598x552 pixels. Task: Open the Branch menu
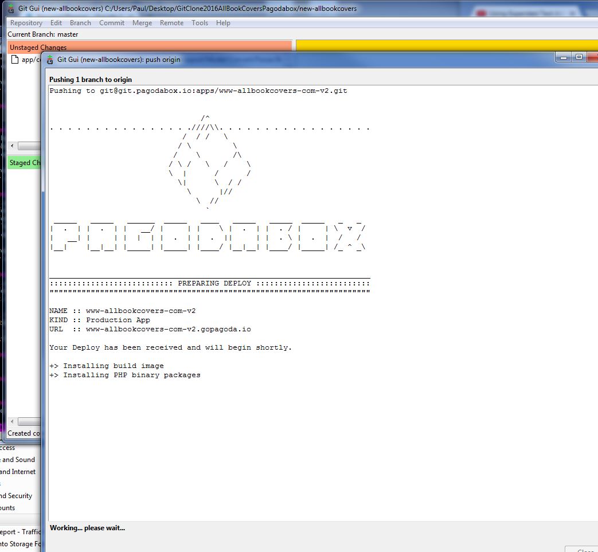pos(80,23)
